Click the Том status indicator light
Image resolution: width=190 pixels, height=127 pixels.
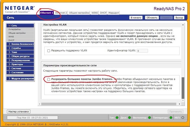pyautogui.click(x=117, y=118)
